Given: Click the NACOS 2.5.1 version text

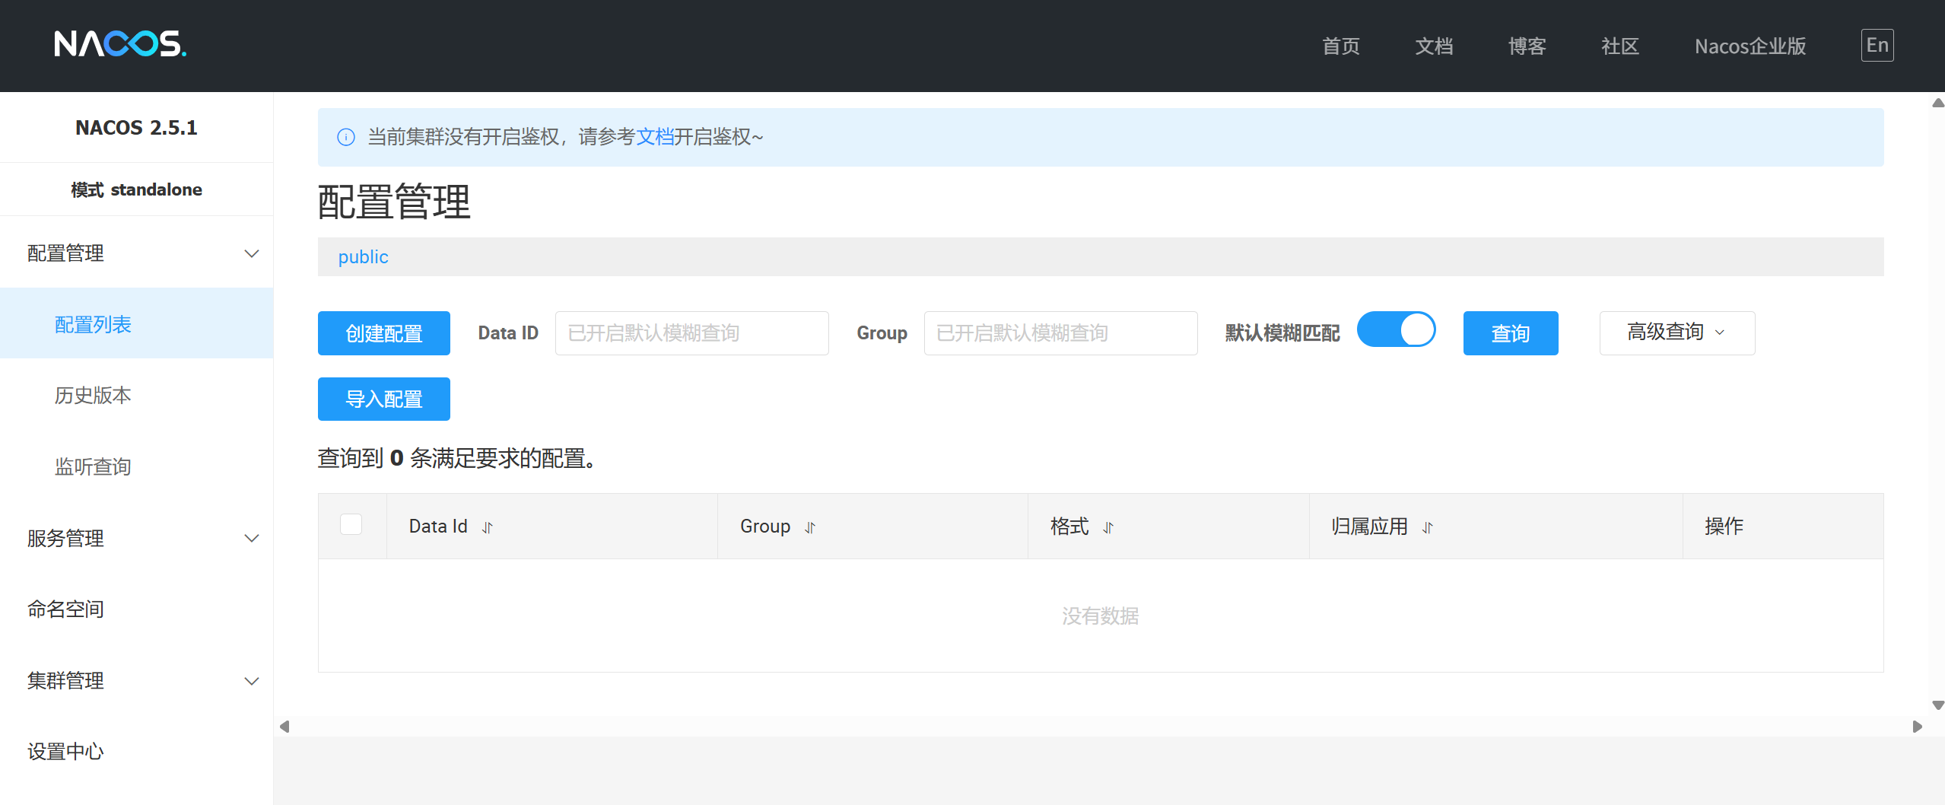Looking at the screenshot, I should (136, 128).
